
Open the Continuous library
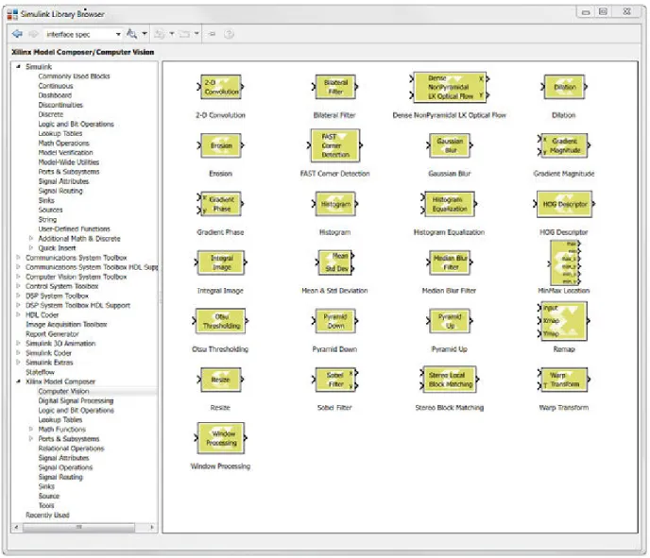[56, 86]
